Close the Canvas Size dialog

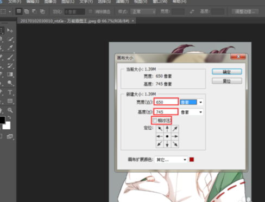pyautogui.click(x=238, y=56)
